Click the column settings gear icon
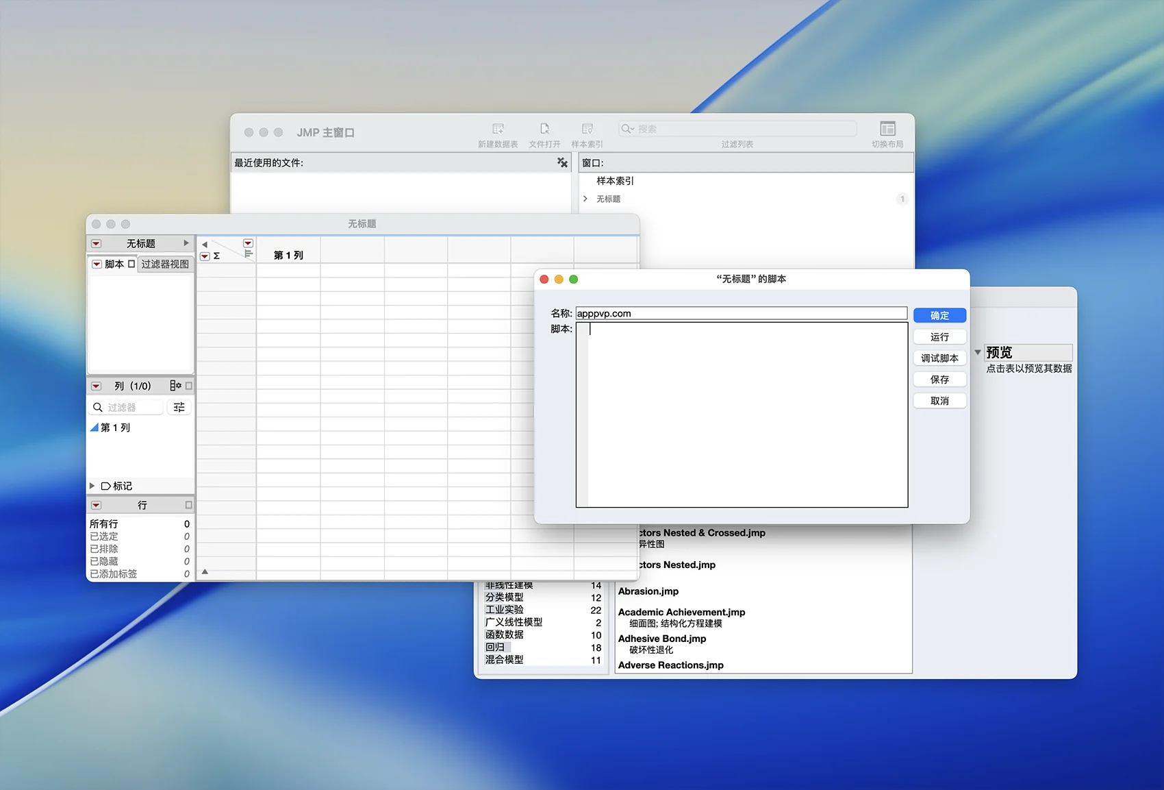Screen dimensions: 1164x790 click(175, 386)
